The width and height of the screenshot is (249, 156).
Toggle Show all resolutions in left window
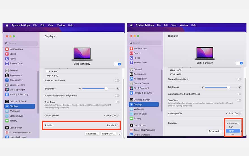pyautogui.click(x=117, y=81)
